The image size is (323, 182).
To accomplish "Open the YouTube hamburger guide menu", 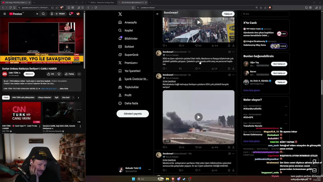I will [5, 14].
